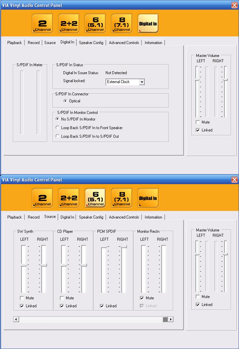This screenshot has height=349, width=239.
Task: Click Master Volume LEFT slider in bottom window
Action: coord(197,254)
